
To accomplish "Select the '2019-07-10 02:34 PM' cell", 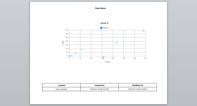I will [x=138, y=89].
